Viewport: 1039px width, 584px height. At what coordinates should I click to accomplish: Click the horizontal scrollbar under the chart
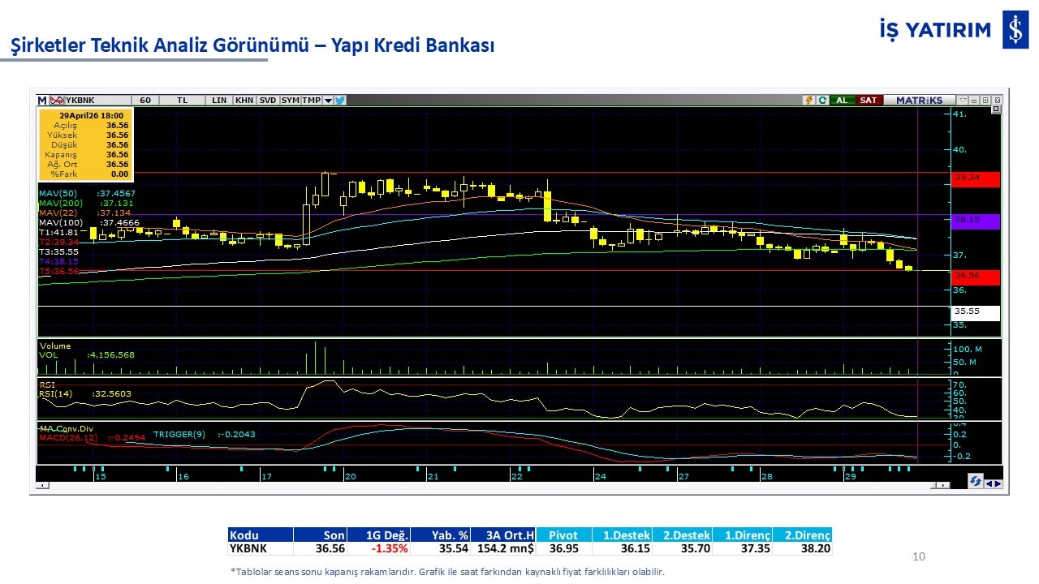(487, 485)
